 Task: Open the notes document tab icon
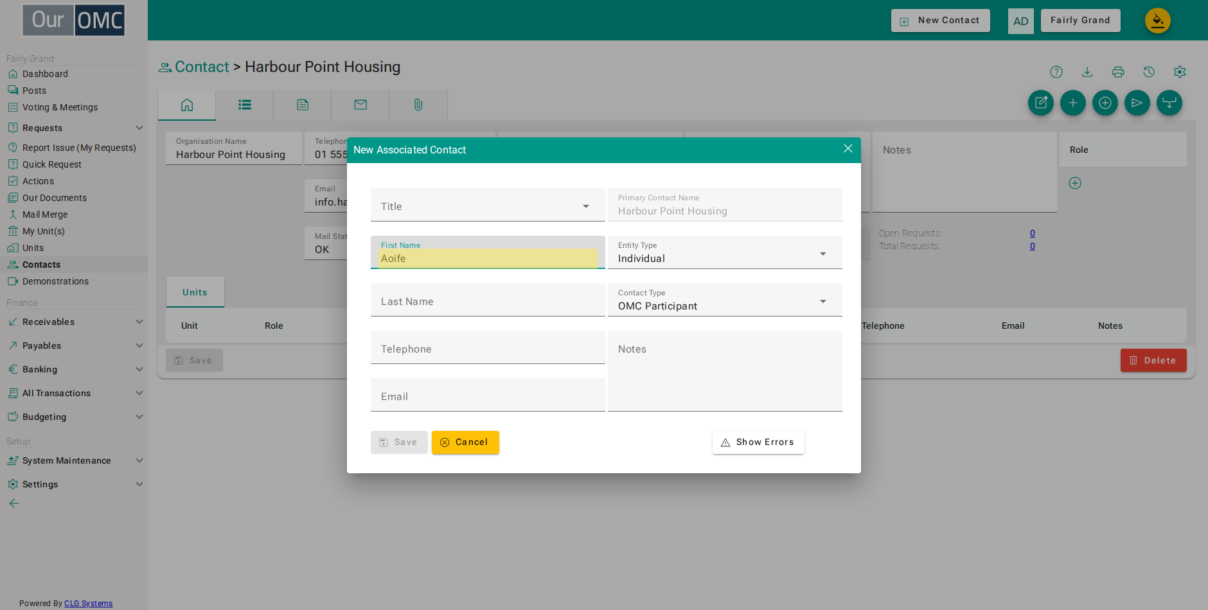click(303, 105)
